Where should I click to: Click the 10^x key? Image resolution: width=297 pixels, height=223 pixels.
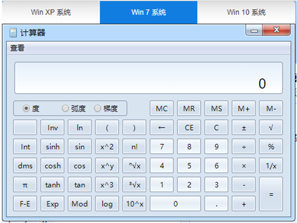134,203
